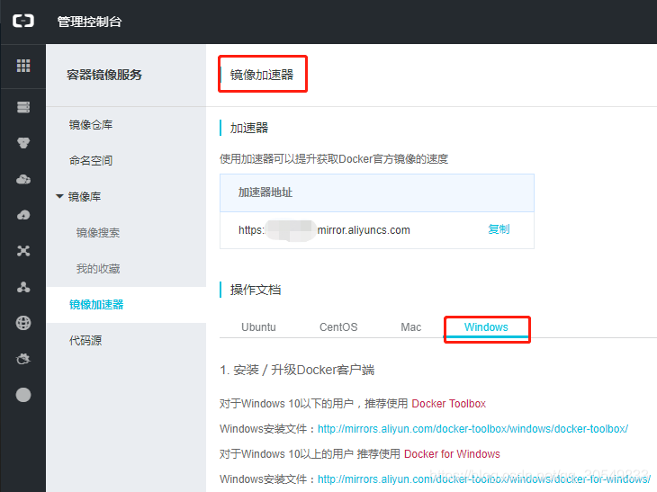Open the cloud database icon in sidebar

23,179
